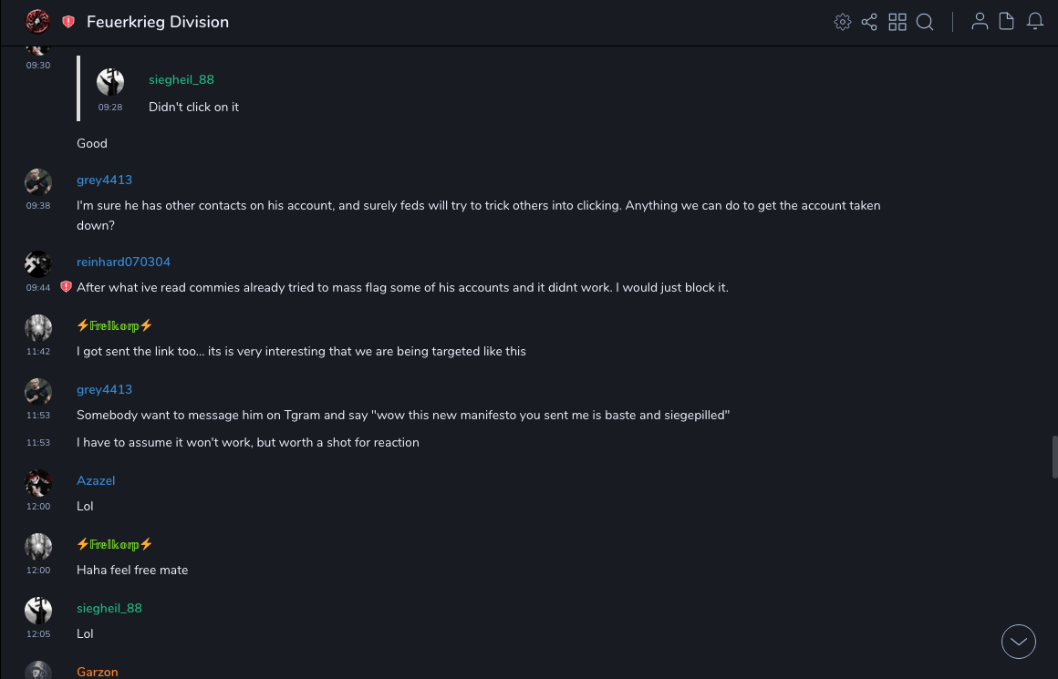This screenshot has width=1058, height=679.
Task: Click the quoted reply "Didn't click on it"
Action: (193, 107)
